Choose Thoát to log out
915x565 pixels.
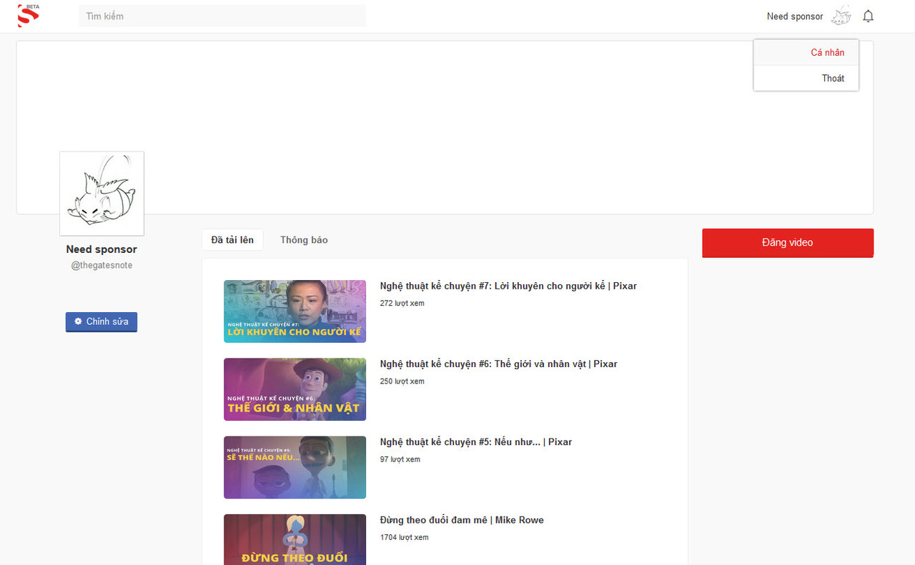coord(806,78)
